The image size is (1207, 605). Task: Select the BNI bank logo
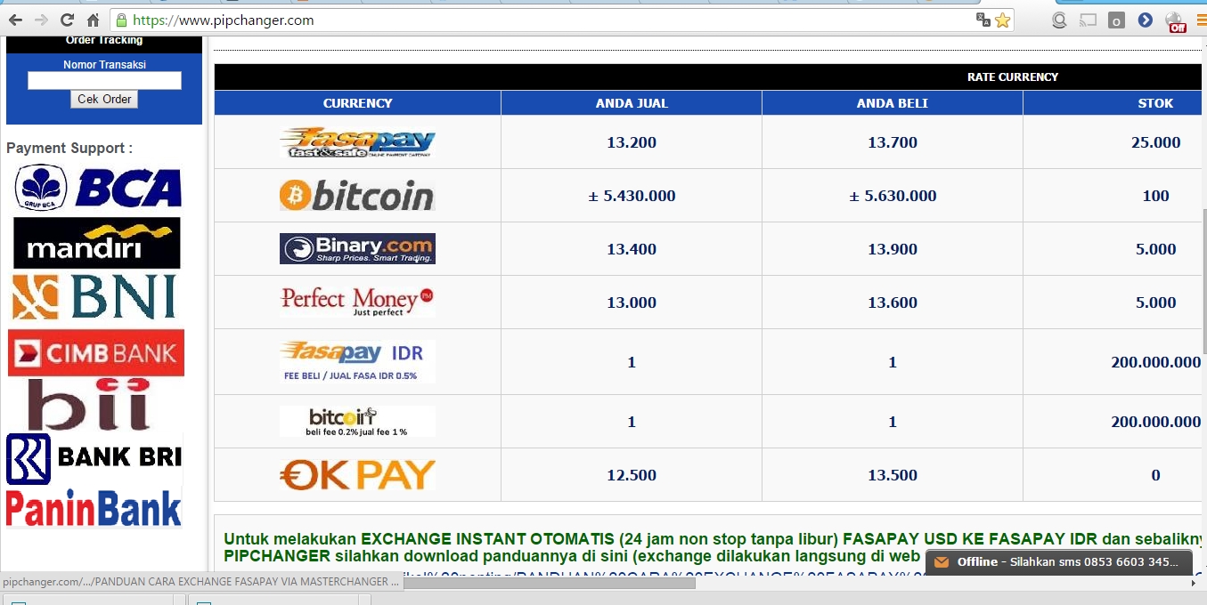coord(94,297)
